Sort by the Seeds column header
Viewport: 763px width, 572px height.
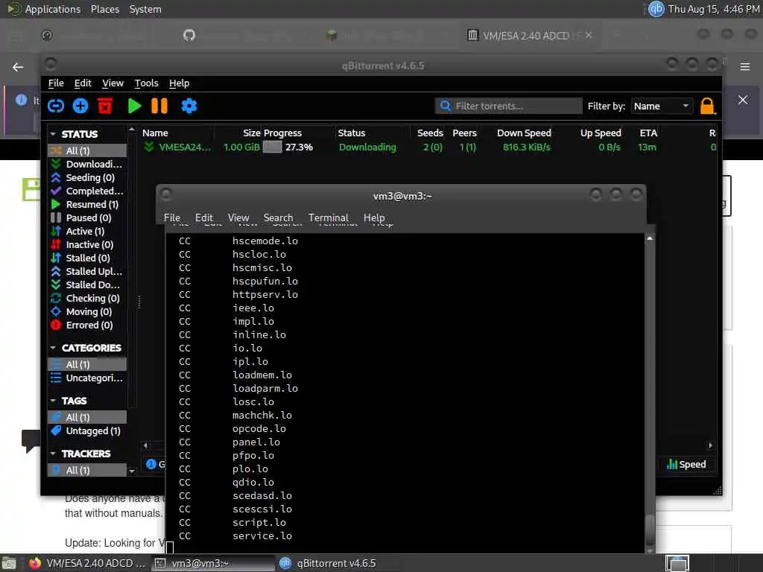430,133
